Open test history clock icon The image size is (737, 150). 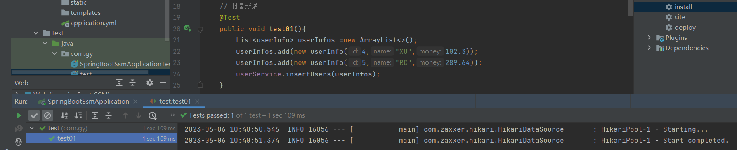tap(152, 115)
